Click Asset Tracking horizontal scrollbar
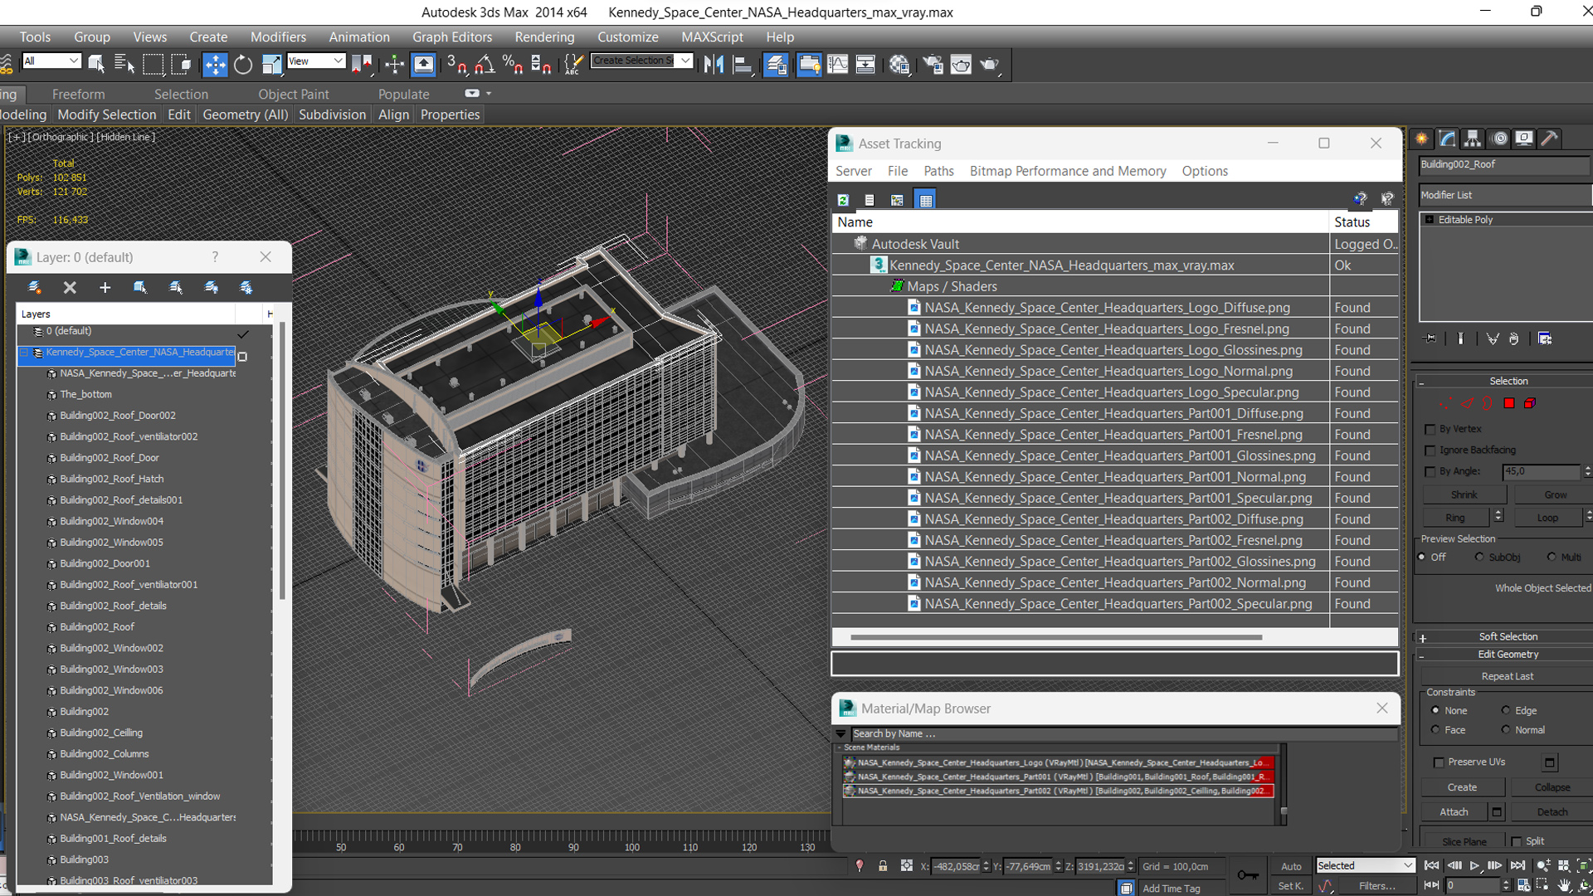1593x896 pixels. pos(1055,638)
